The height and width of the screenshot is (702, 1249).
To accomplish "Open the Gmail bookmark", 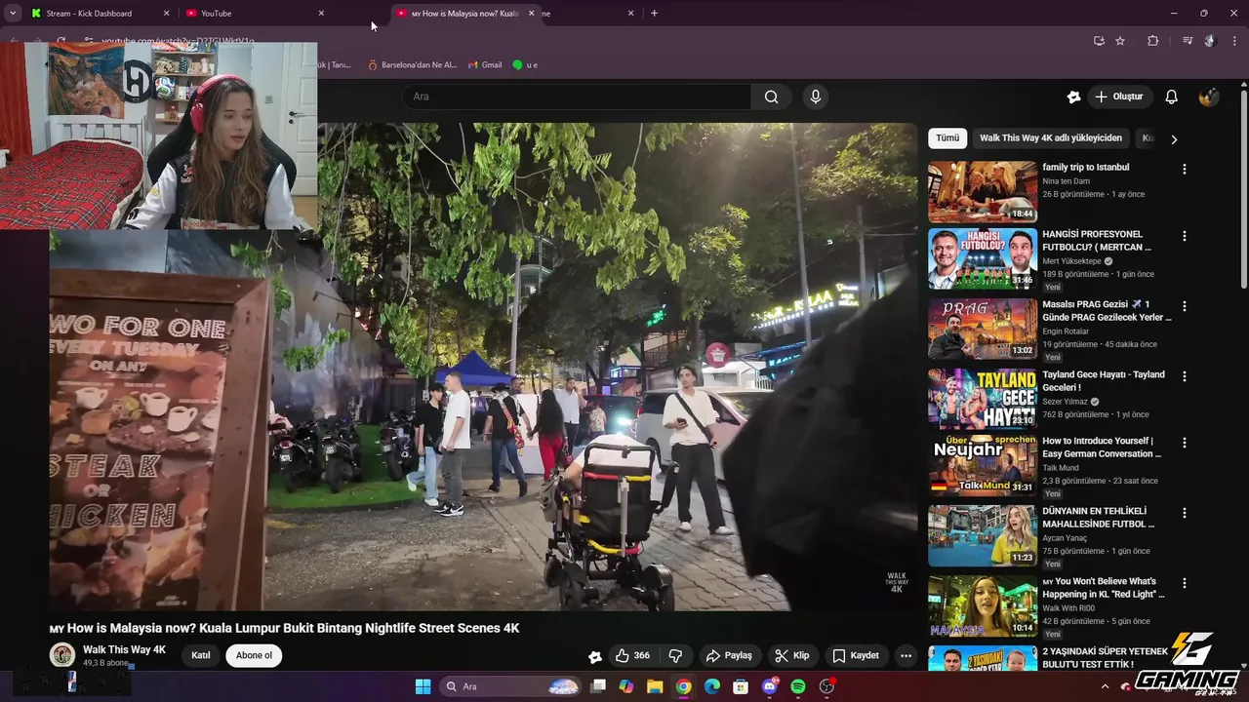I will click(485, 64).
